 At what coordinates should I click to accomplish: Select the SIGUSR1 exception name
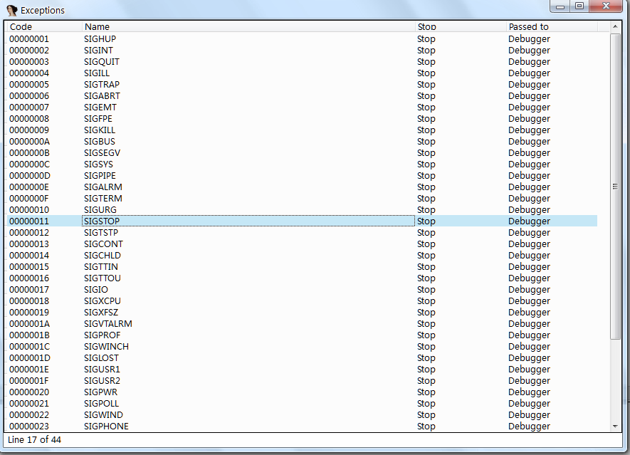[102, 369]
